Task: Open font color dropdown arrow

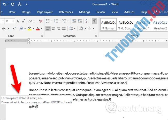Action: [42, 29]
